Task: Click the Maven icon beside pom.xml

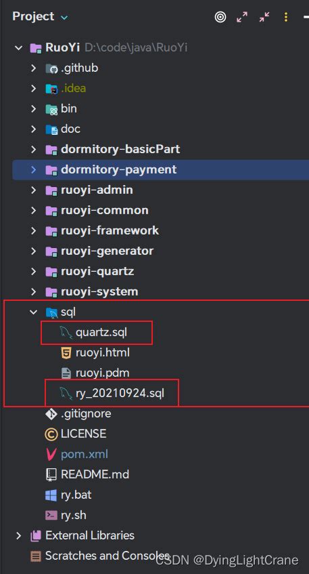Action: pos(51,454)
